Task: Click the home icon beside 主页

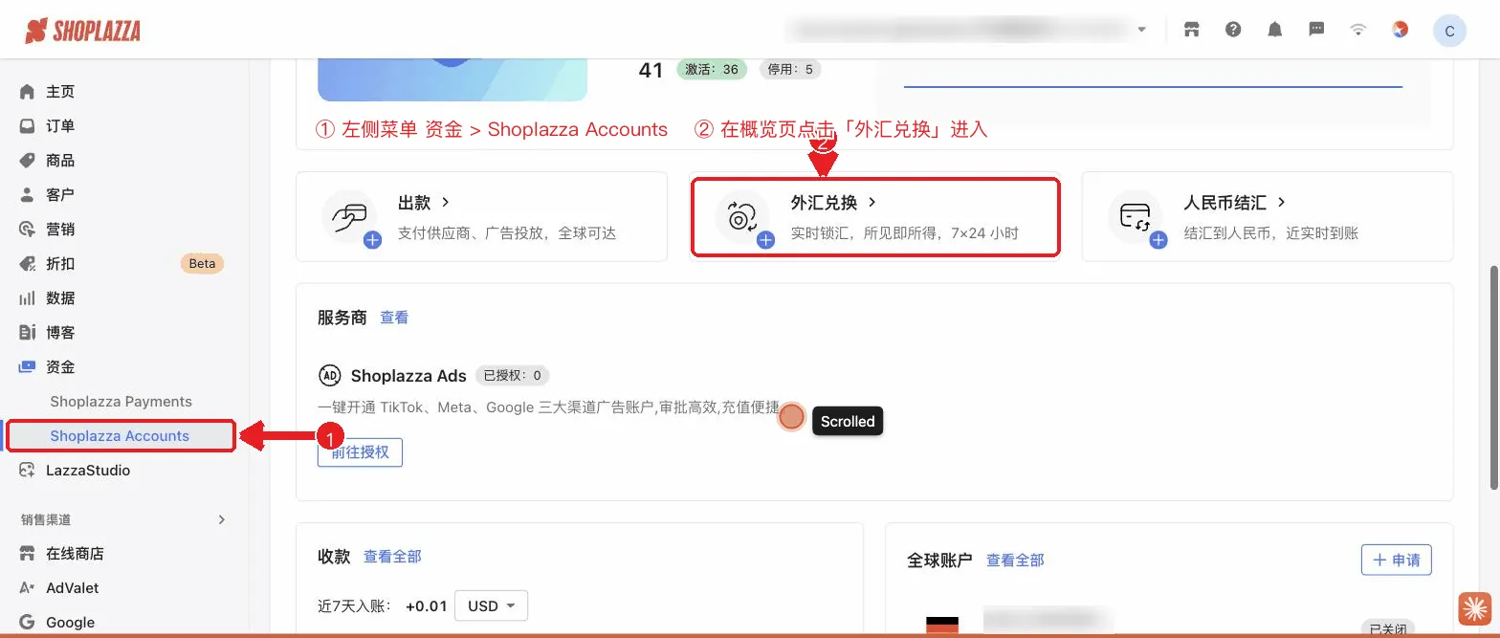Action: coord(27,92)
